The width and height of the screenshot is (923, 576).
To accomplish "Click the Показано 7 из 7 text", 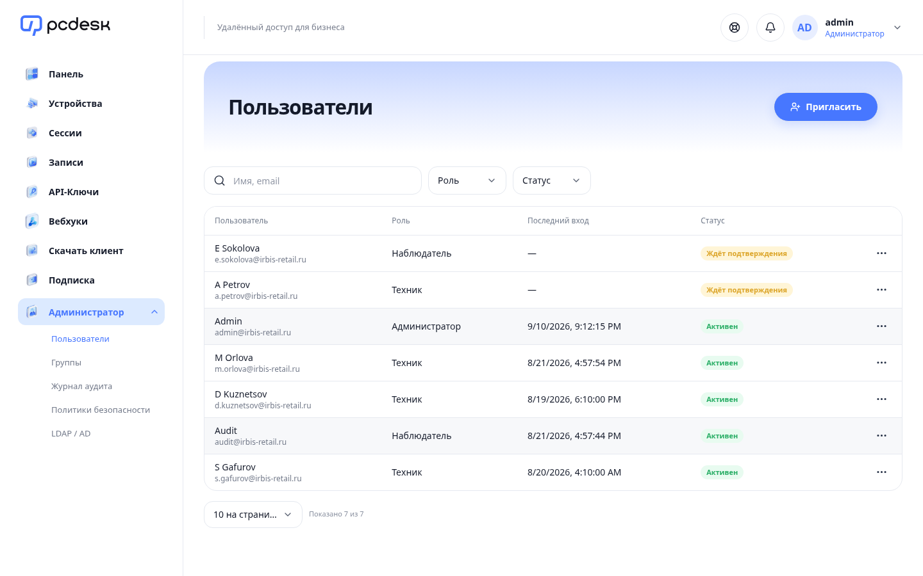I will [337, 514].
